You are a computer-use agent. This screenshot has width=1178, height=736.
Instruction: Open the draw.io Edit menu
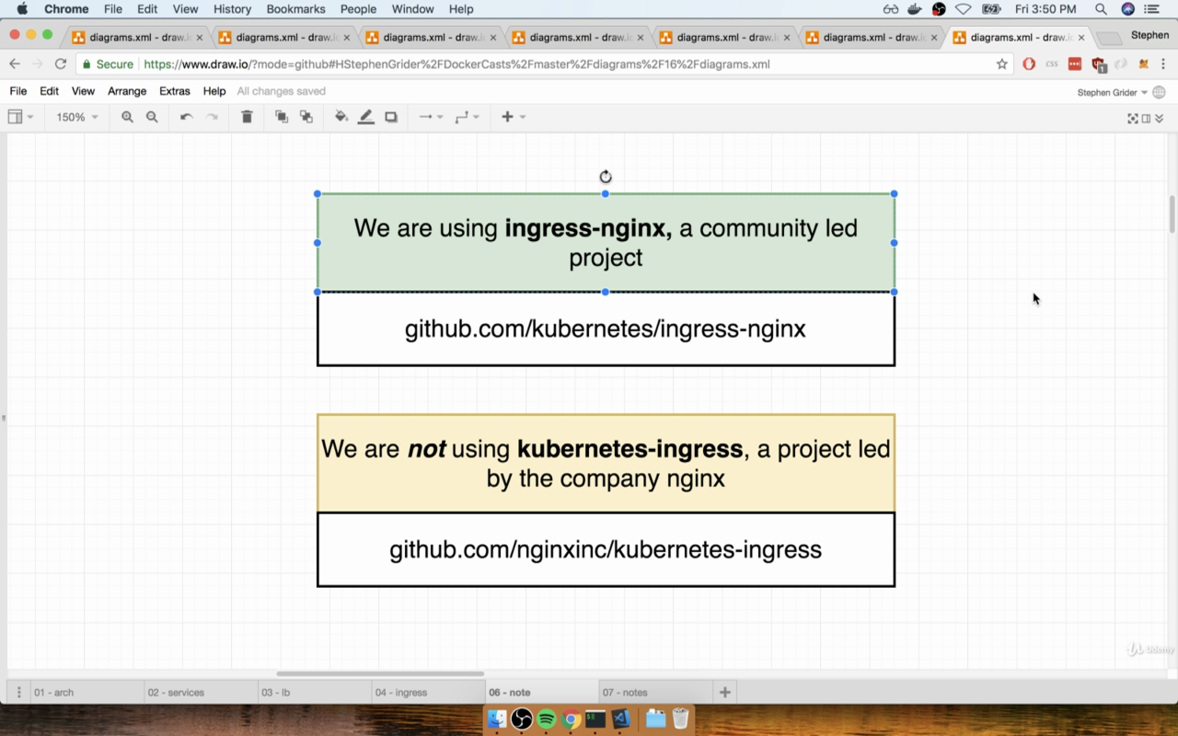(50, 91)
